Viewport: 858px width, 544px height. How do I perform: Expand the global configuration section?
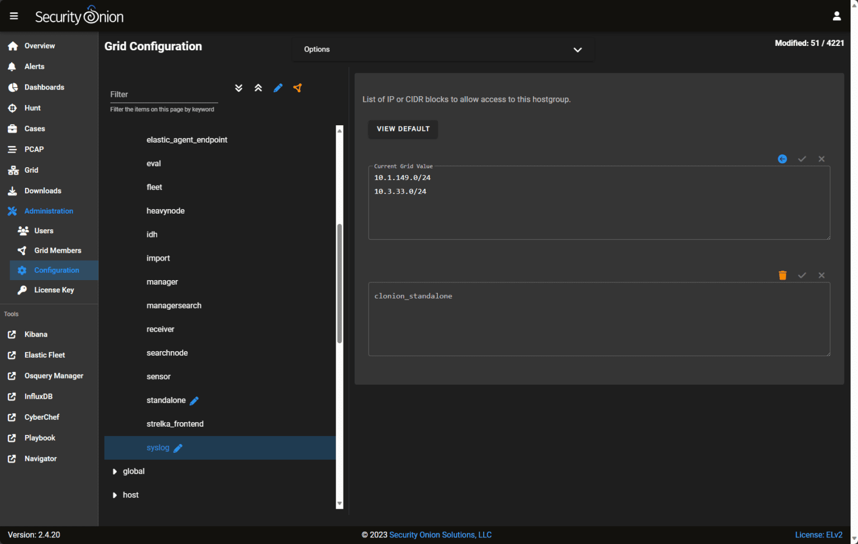tap(115, 471)
